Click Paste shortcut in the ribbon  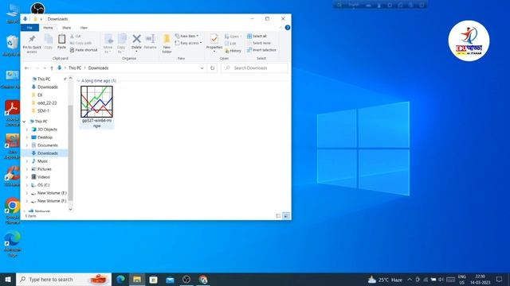coord(84,50)
